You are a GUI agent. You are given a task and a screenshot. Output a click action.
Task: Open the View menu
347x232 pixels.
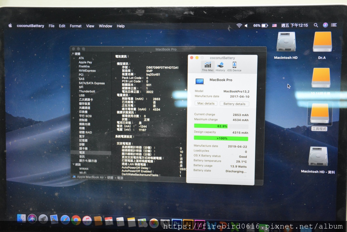point(90,26)
